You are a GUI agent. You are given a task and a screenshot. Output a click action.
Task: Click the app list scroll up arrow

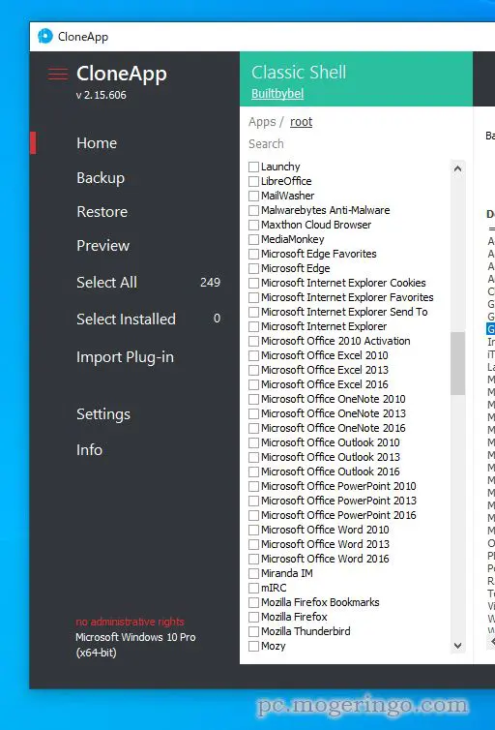(458, 168)
